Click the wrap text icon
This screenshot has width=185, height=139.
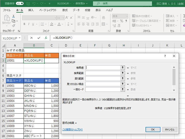pos(104,18)
